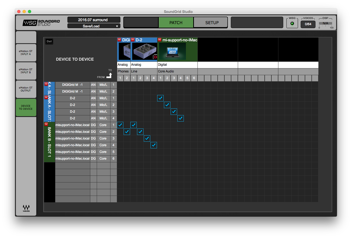
Task: Click the session name 2016.07 surround
Action: 94,20
